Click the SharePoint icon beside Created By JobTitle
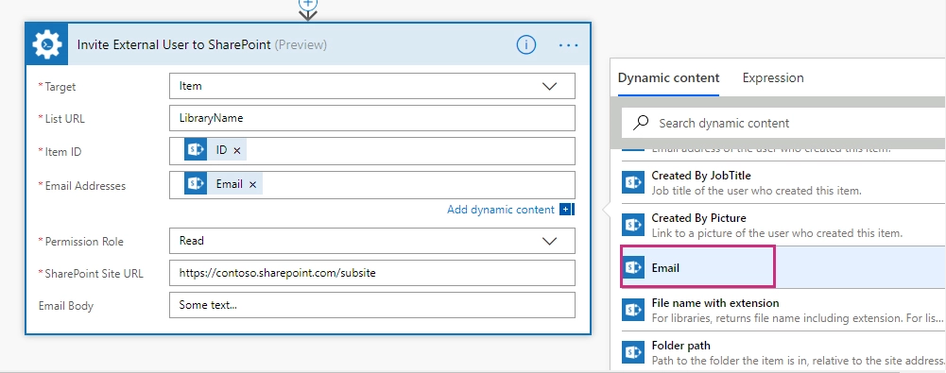946x373 pixels. tap(633, 182)
